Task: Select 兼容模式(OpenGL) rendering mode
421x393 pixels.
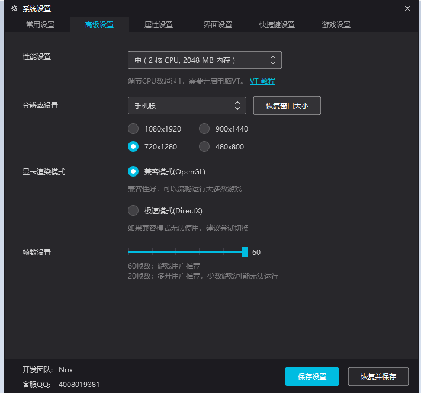Action: (133, 171)
